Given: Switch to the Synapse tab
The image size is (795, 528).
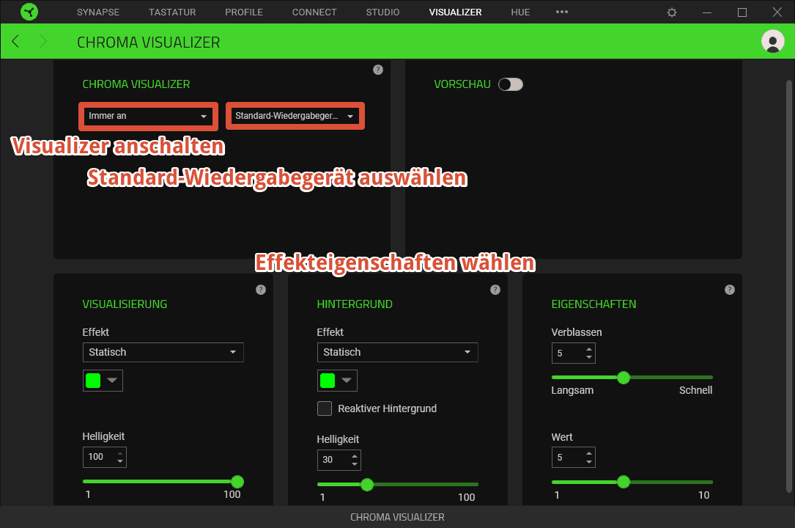Looking at the screenshot, I should 98,12.
